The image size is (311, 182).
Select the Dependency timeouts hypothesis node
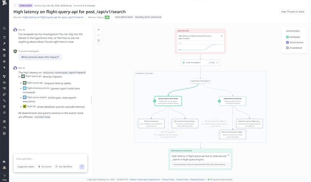click(233, 101)
